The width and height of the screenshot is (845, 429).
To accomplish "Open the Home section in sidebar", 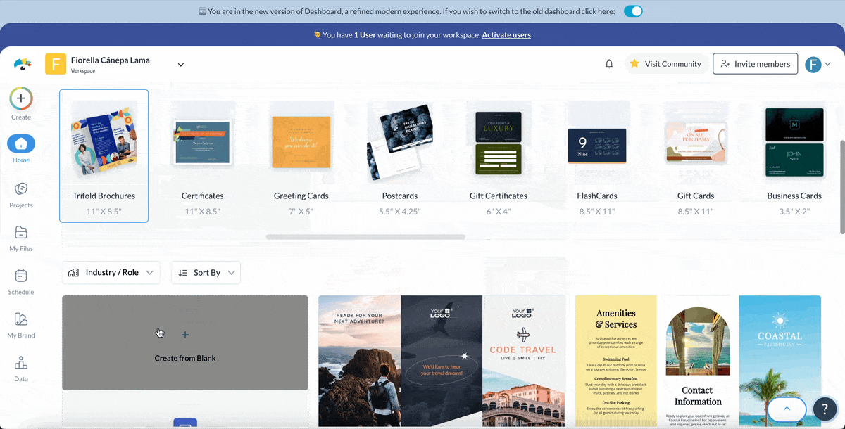I will pos(21,144).
